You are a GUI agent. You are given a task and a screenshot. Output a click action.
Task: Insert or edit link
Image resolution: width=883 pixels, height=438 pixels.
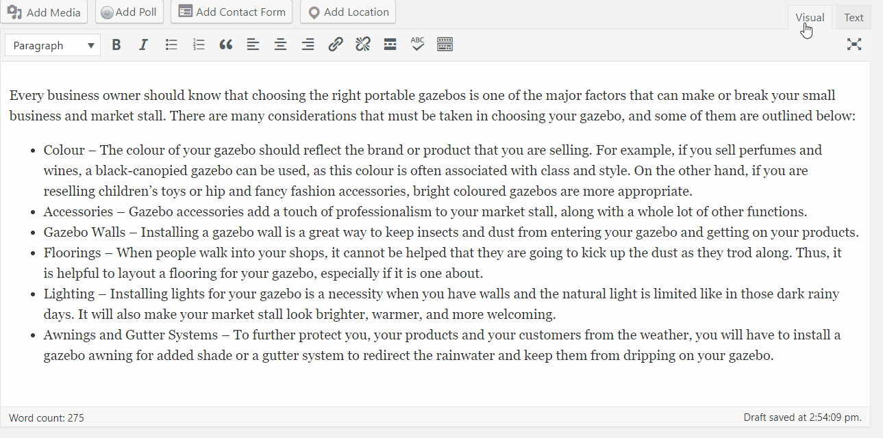(336, 45)
